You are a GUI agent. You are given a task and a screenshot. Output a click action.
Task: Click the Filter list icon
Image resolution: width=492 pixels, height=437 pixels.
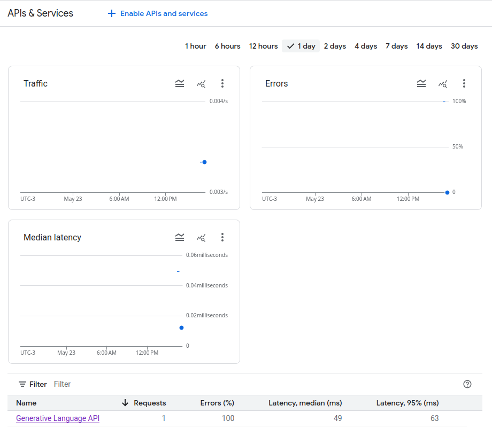coord(22,384)
